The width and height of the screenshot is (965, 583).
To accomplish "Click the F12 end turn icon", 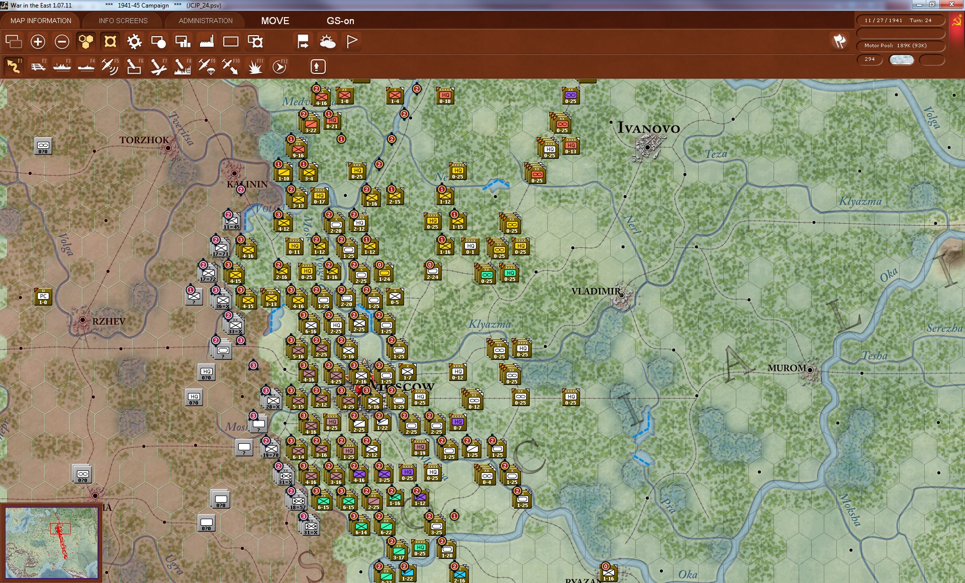I will (x=279, y=66).
